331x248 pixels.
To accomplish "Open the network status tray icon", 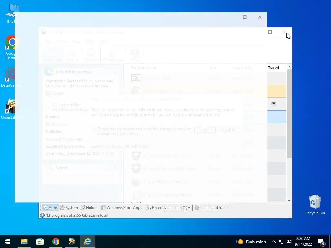I will pyautogui.click(x=282, y=242).
